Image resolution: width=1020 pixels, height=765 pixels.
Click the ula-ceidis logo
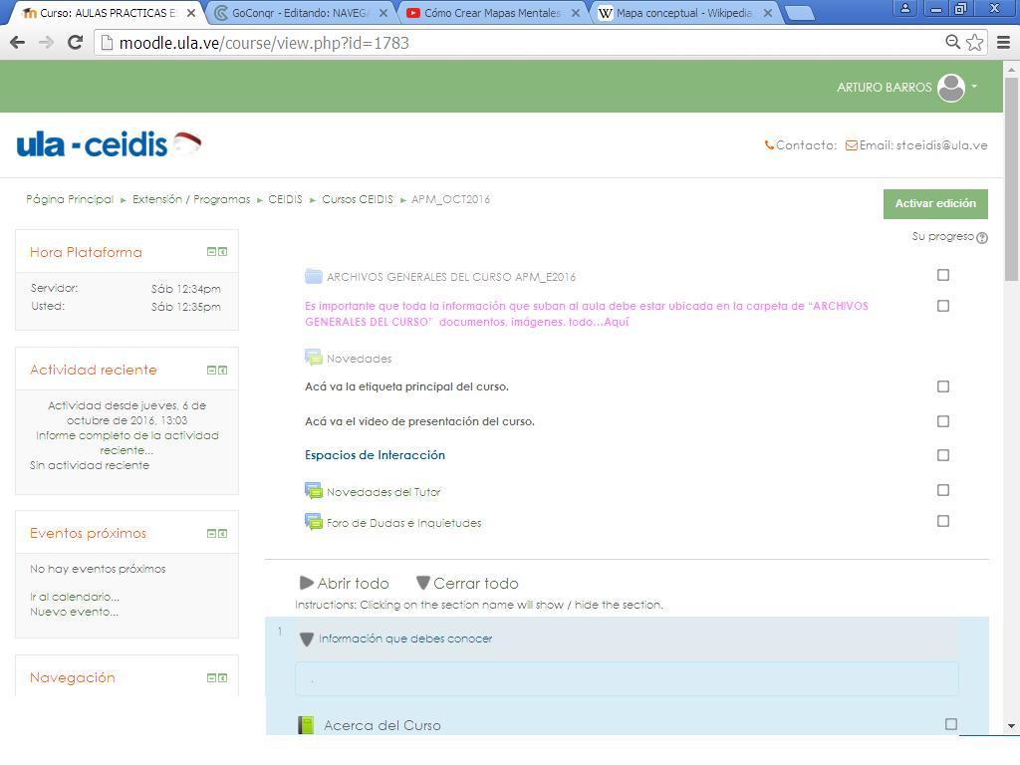point(109,144)
